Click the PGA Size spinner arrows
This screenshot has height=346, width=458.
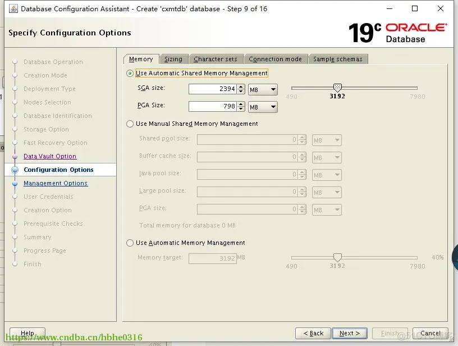241,106
